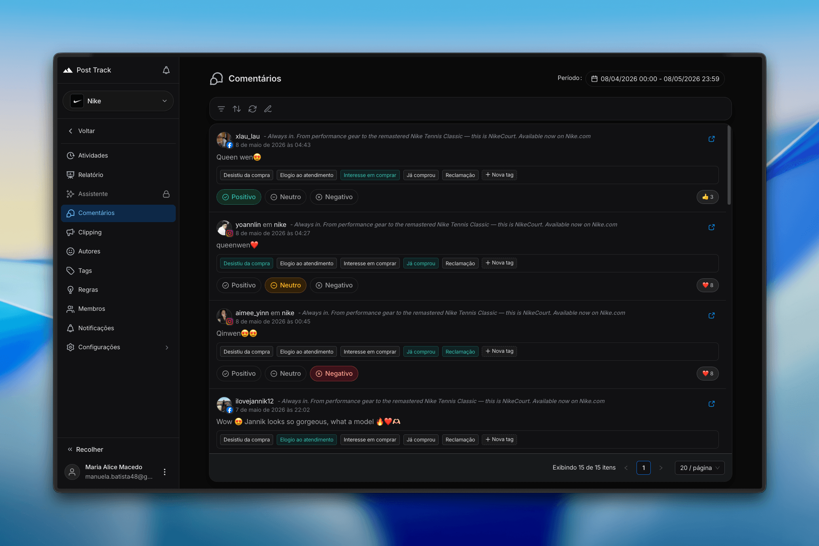Click the Comentários heading speech-bubble icon
819x546 pixels.
pyautogui.click(x=217, y=79)
